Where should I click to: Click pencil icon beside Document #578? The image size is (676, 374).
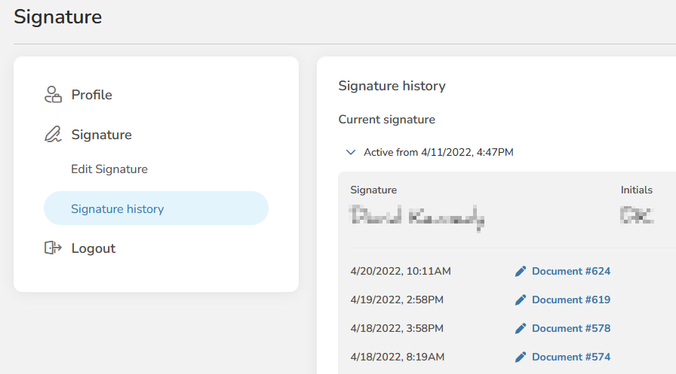520,328
